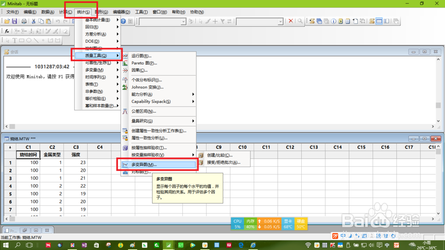The height and width of the screenshot is (250, 445).
Task: Expand 能力分析(A) submenu
Action: coord(159,94)
